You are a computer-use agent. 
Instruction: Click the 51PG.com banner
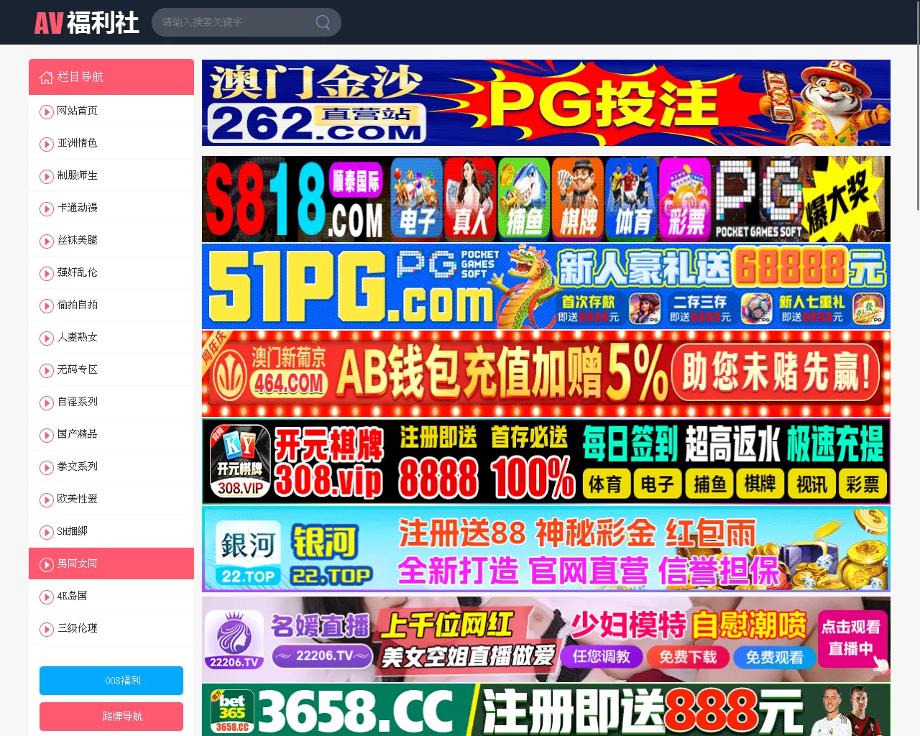click(x=546, y=287)
